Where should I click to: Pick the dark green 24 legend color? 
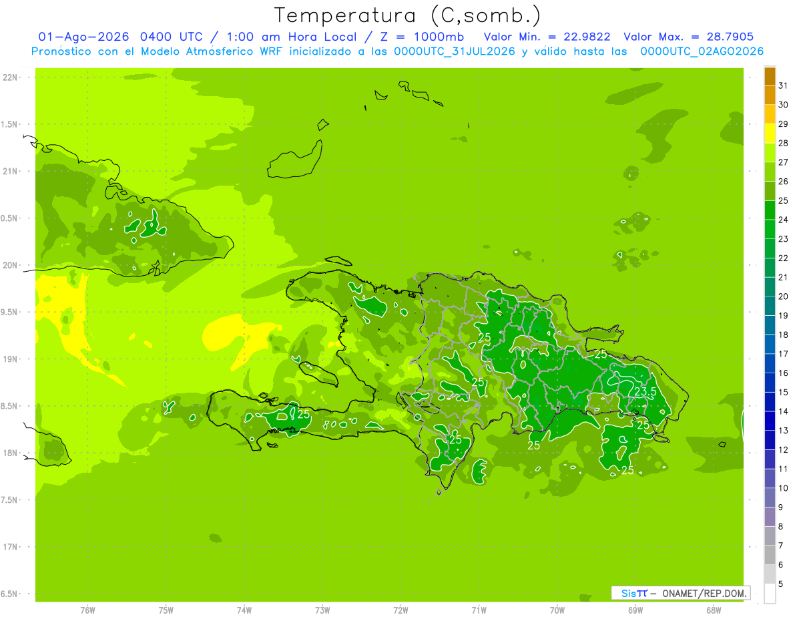pyautogui.click(x=770, y=210)
